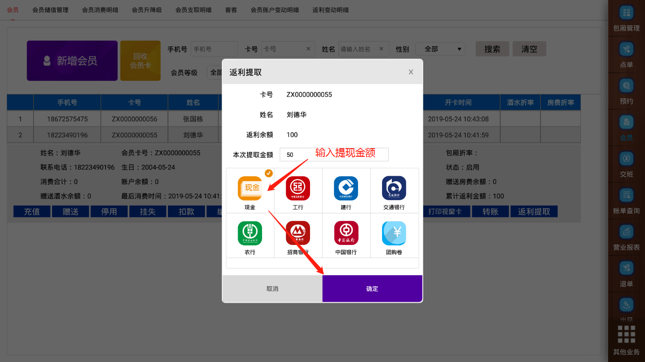The width and height of the screenshot is (645, 362).
Task: Click the 开卡时间 column header
Action: click(x=458, y=103)
